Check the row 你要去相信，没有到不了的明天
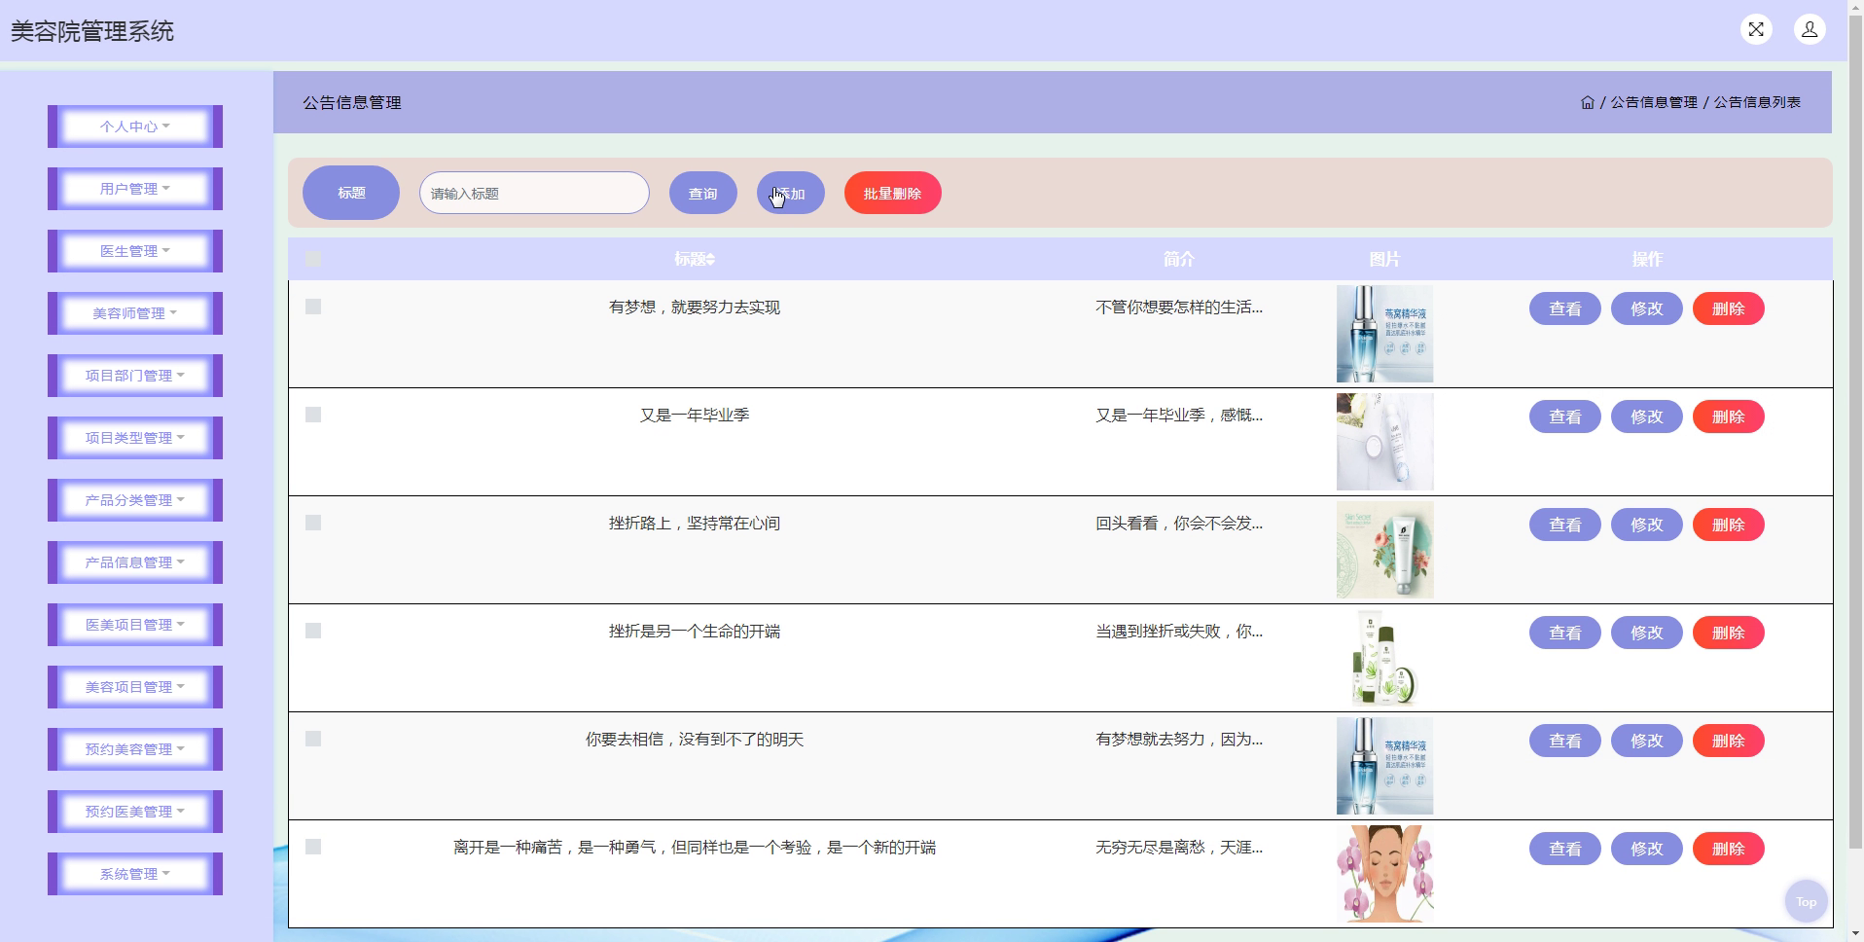This screenshot has width=1864, height=942. [313, 739]
